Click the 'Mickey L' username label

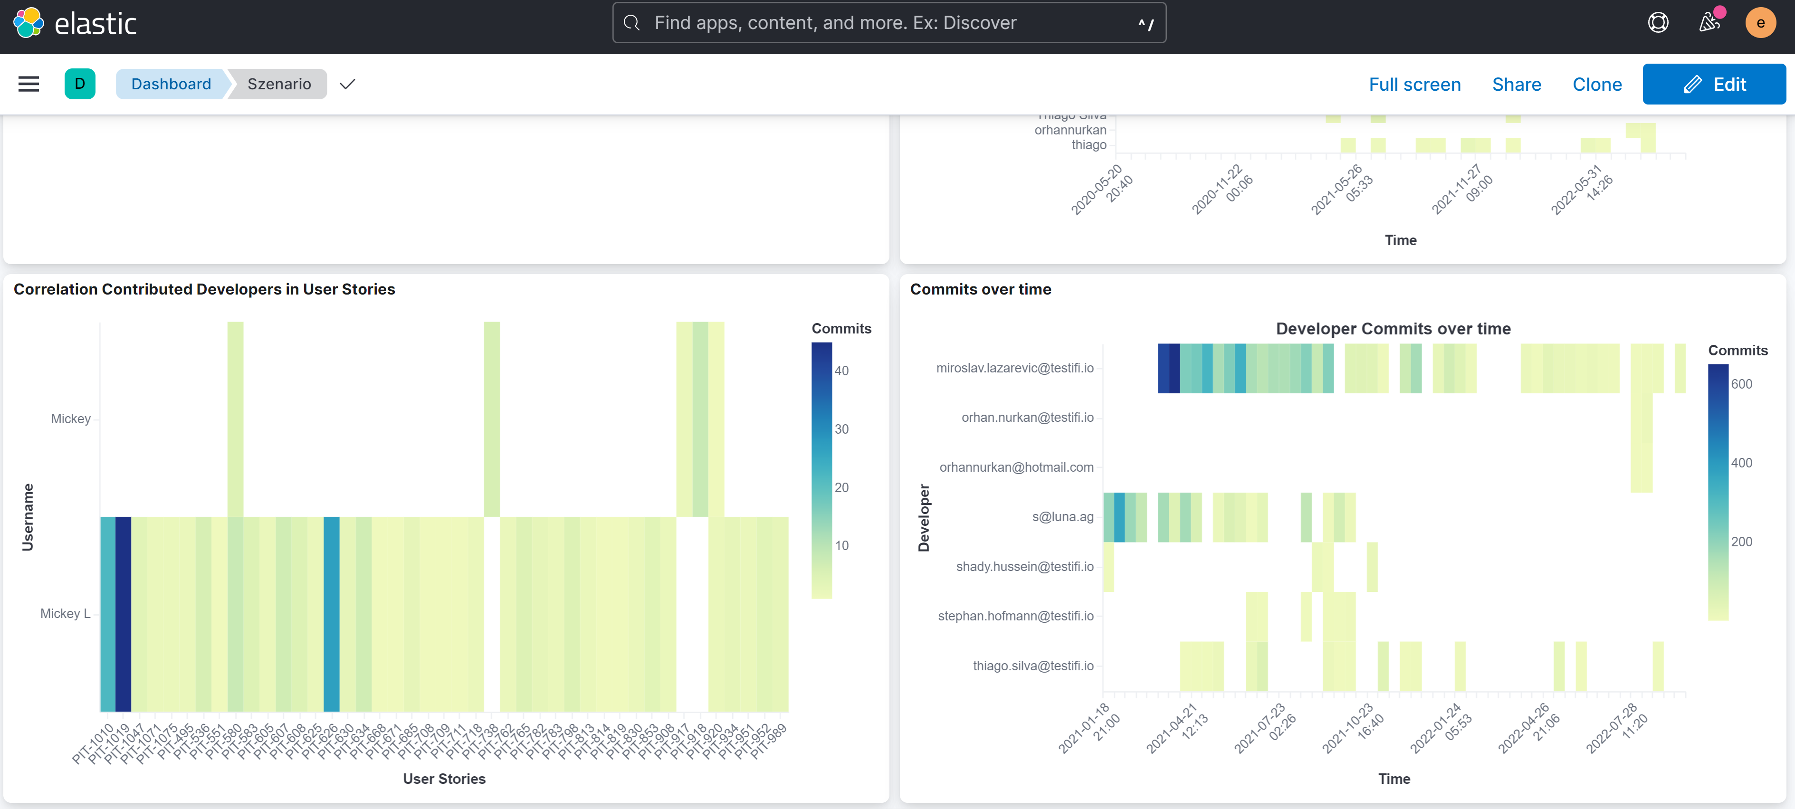[x=66, y=613]
